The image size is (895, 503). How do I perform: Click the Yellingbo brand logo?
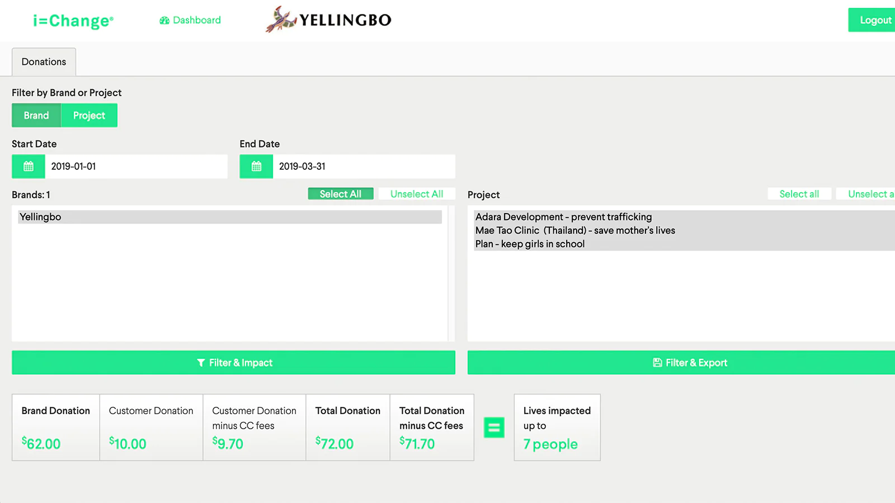tap(328, 20)
